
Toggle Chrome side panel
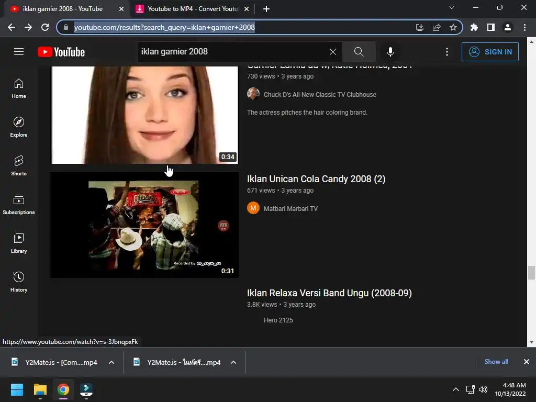(x=491, y=27)
